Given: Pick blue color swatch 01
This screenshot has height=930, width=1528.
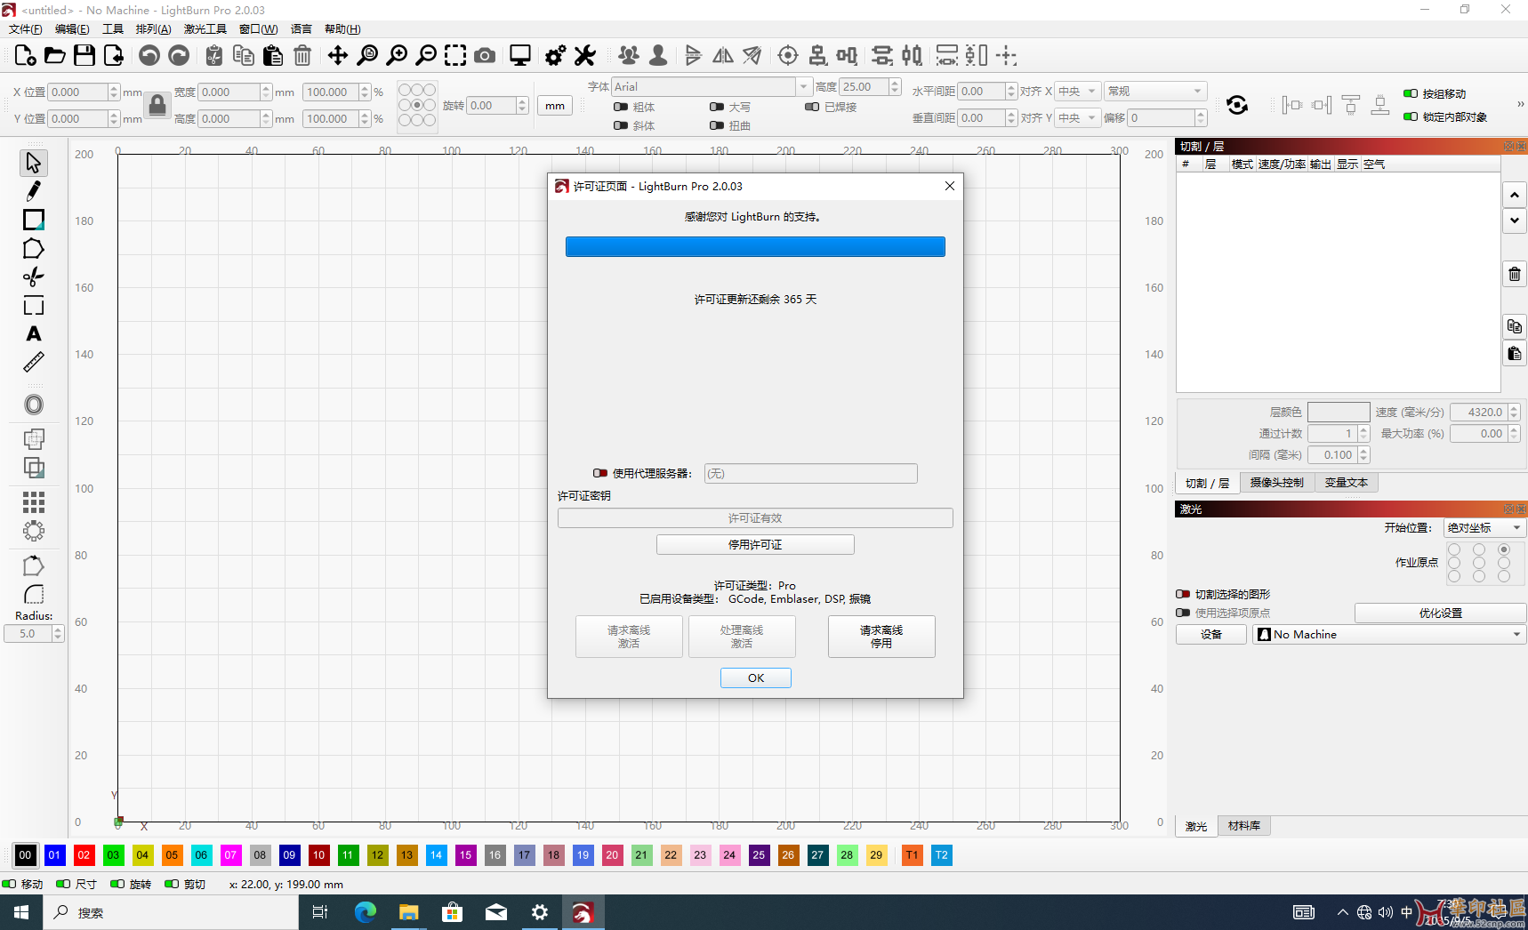Looking at the screenshot, I should (x=54, y=855).
